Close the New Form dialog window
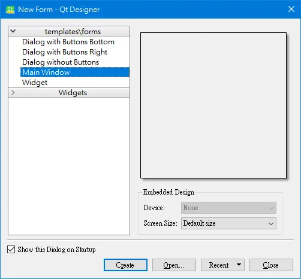This screenshot has width=301, height=279. (291, 9)
